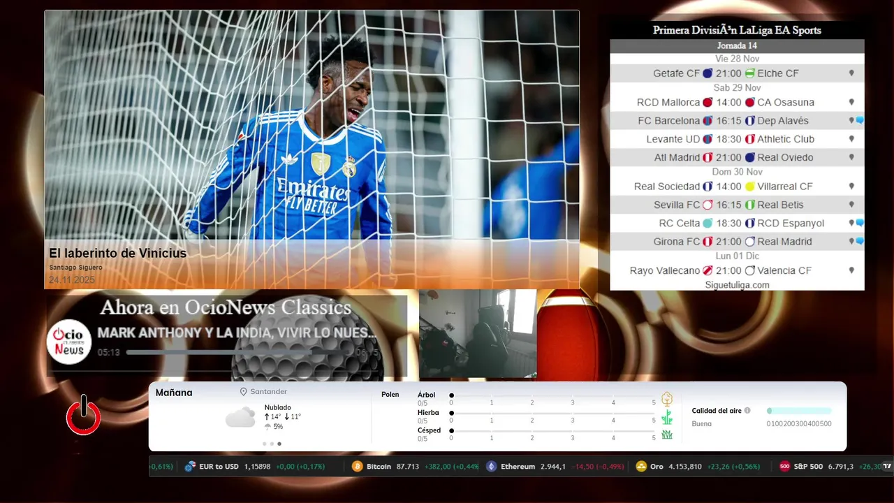Click the Vie 28 Nov date row
Screen dimensions: 894x503
[737, 59]
